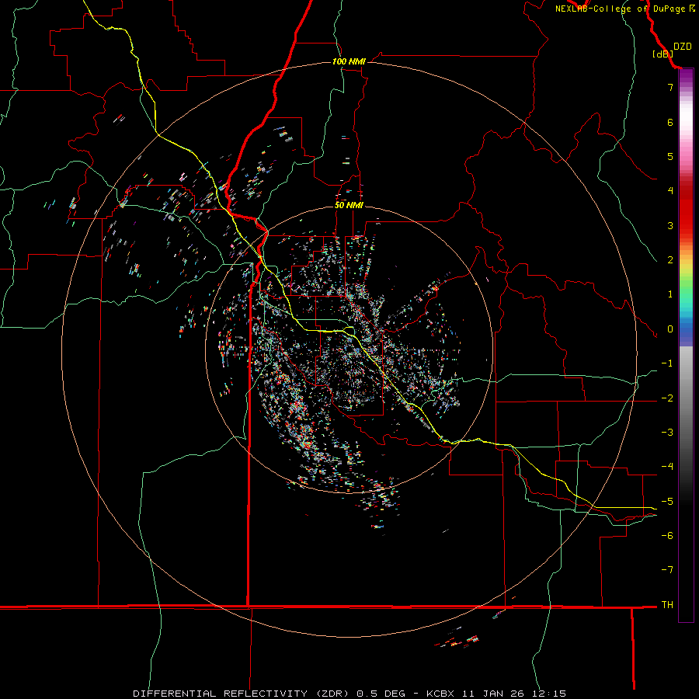Screen dimensions: 699x699
Task: Click the ZDR color scale bar
Action: [686, 345]
